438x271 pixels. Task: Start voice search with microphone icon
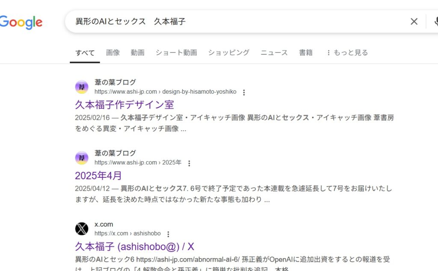pos(436,21)
